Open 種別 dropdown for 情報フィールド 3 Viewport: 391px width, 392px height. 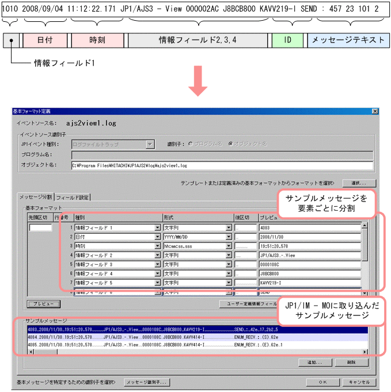(x=157, y=264)
